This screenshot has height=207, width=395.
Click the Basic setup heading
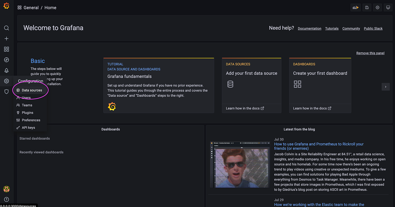tap(38, 61)
